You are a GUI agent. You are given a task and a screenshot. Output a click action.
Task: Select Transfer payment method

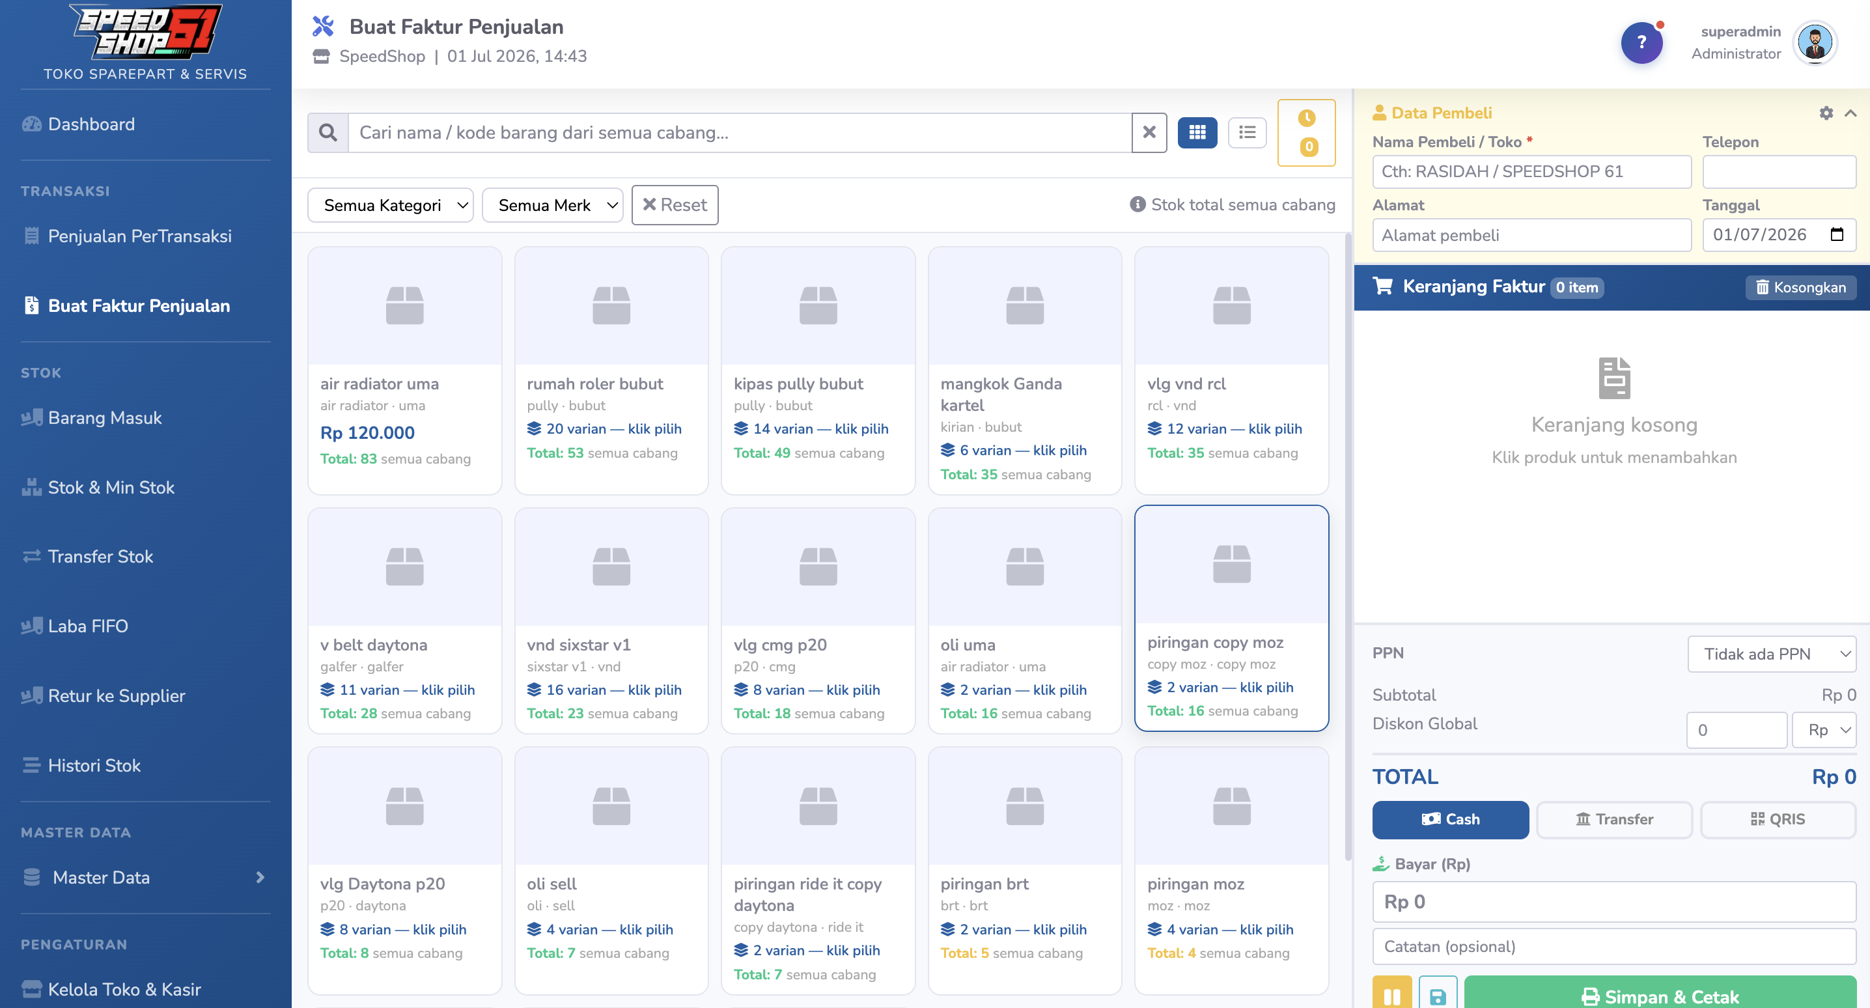[1613, 819]
